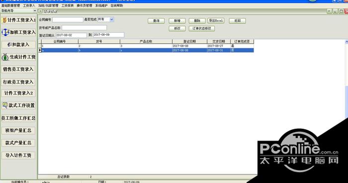Open the 工资报表 menu

click(68, 5)
